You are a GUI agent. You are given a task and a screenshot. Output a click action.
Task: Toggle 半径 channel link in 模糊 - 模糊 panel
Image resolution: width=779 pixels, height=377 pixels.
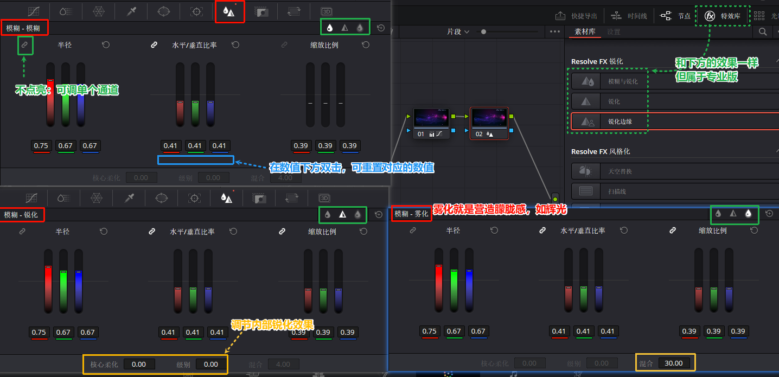tap(24, 45)
